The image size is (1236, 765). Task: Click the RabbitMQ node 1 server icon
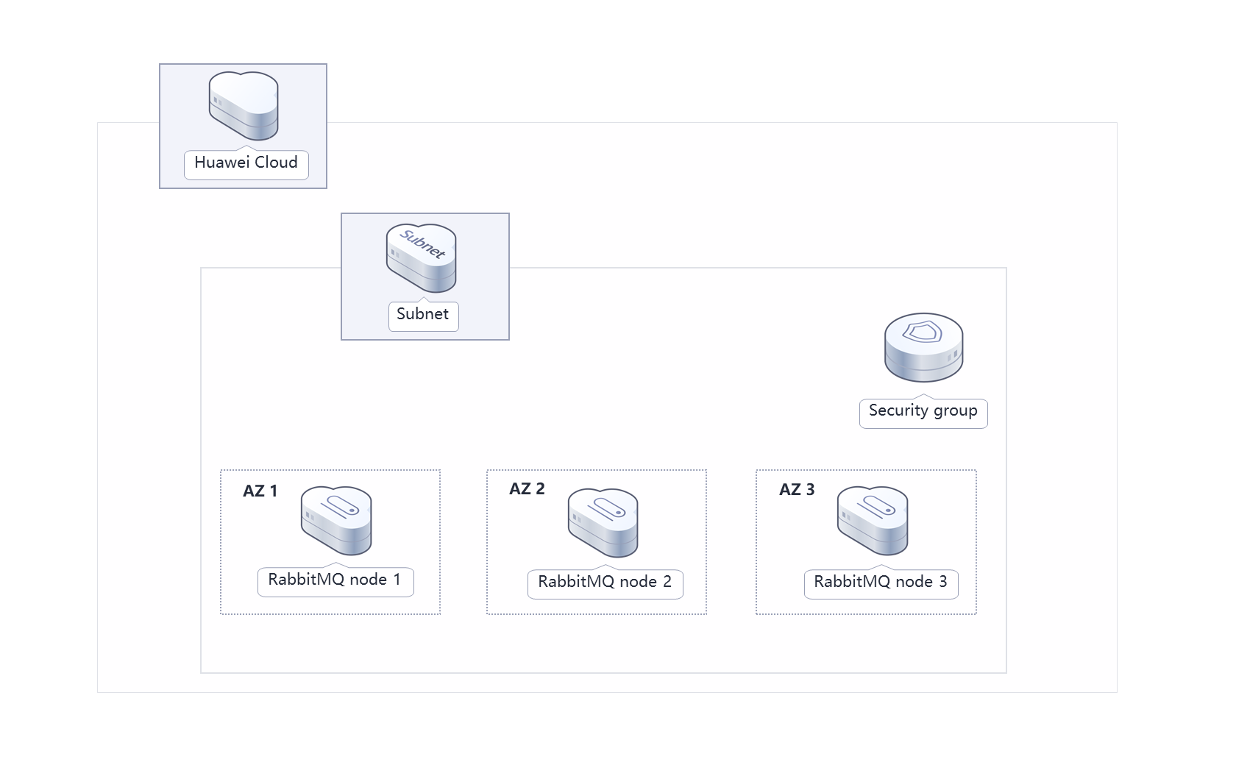(335, 520)
